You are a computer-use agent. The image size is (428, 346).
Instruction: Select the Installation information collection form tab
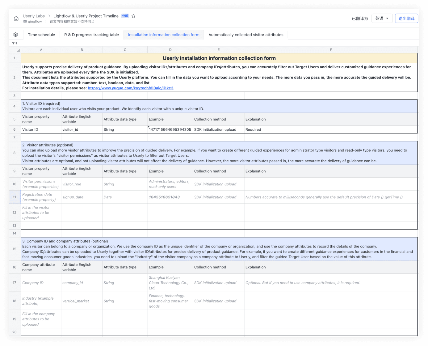[x=164, y=35]
